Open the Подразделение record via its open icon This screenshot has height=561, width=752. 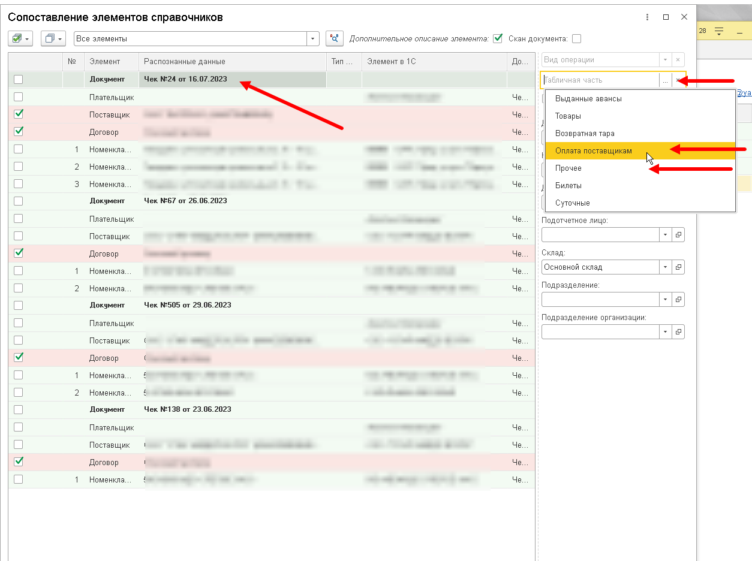678,299
